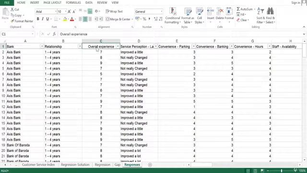
Task: Open the FILE tab
Action: (x=7, y=3)
